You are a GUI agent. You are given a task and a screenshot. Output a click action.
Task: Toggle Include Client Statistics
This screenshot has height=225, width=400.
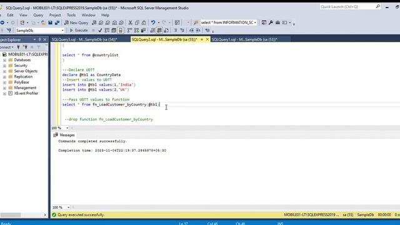(143, 31)
